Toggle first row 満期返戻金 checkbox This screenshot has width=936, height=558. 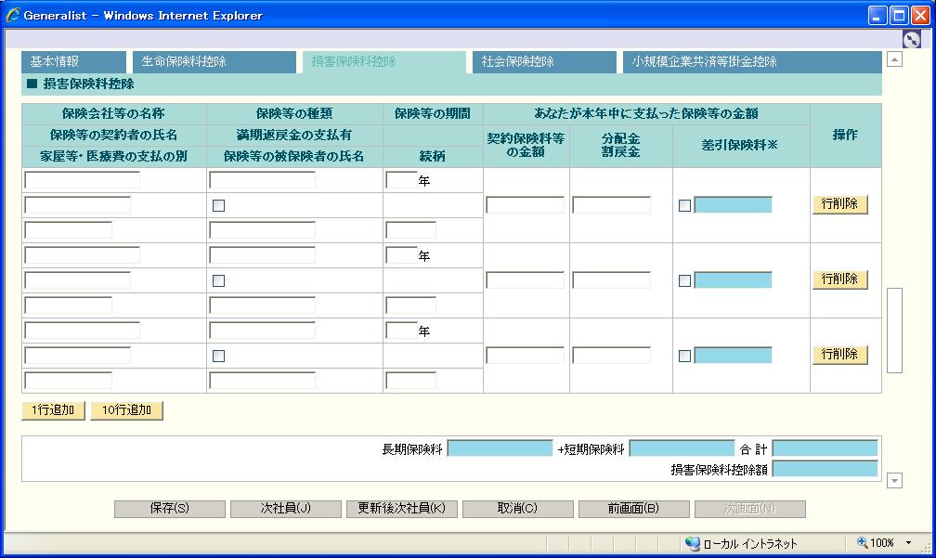[218, 206]
